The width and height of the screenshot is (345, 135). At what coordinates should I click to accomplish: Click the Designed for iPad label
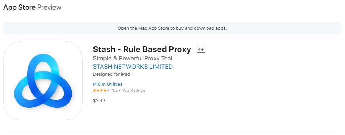(x=111, y=74)
